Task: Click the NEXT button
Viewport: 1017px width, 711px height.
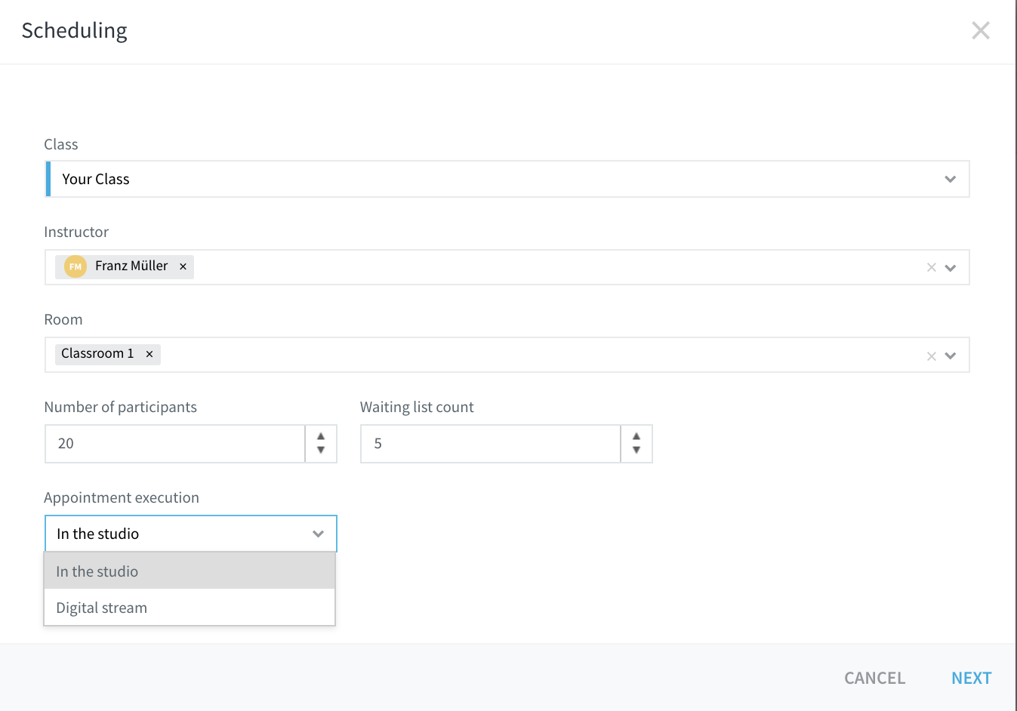Action: (x=971, y=678)
